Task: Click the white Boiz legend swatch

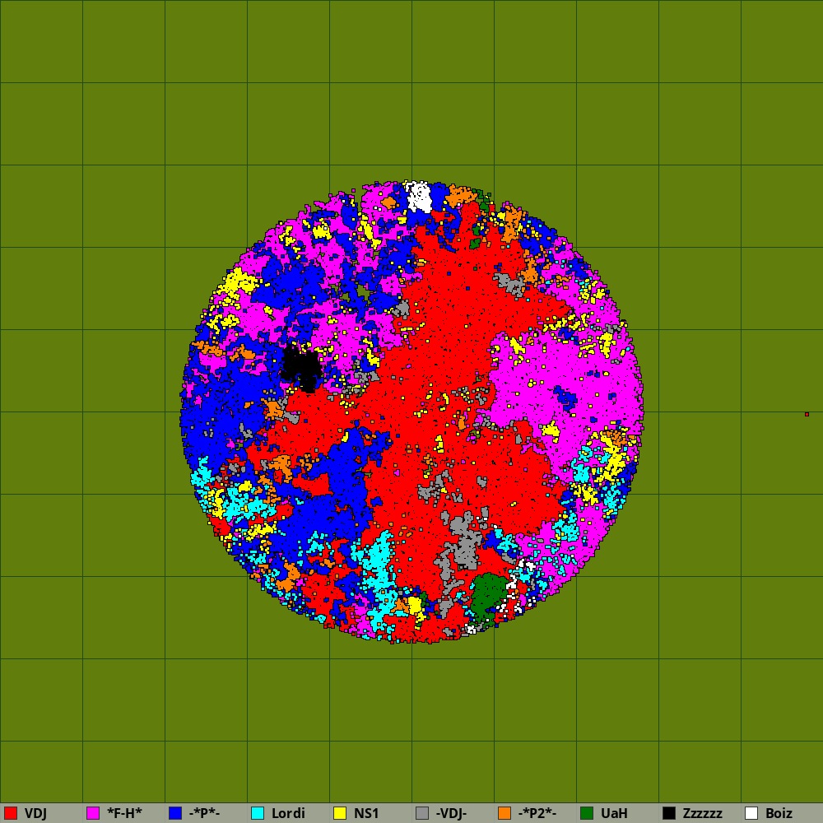Action: click(751, 813)
